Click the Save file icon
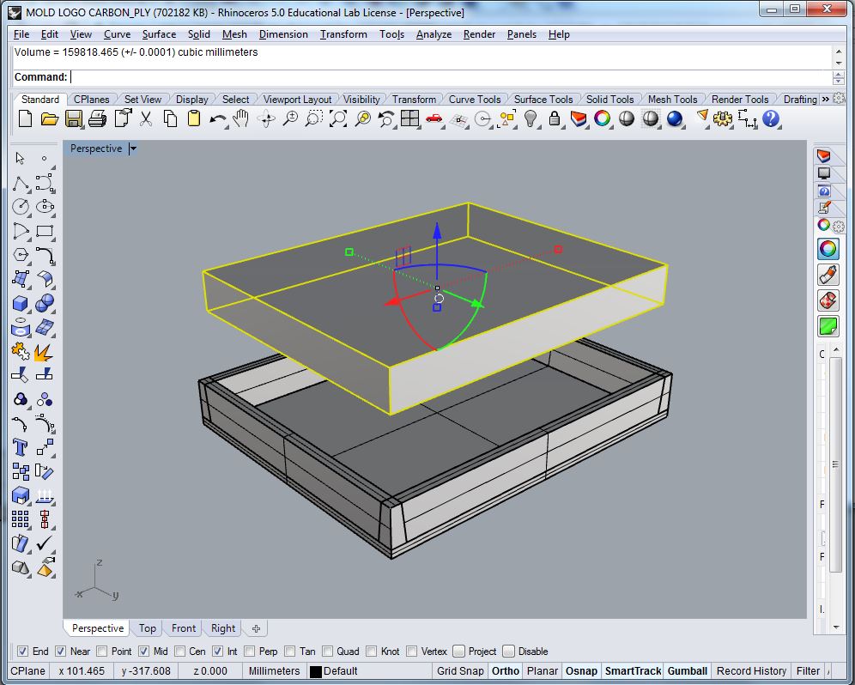 (74, 119)
